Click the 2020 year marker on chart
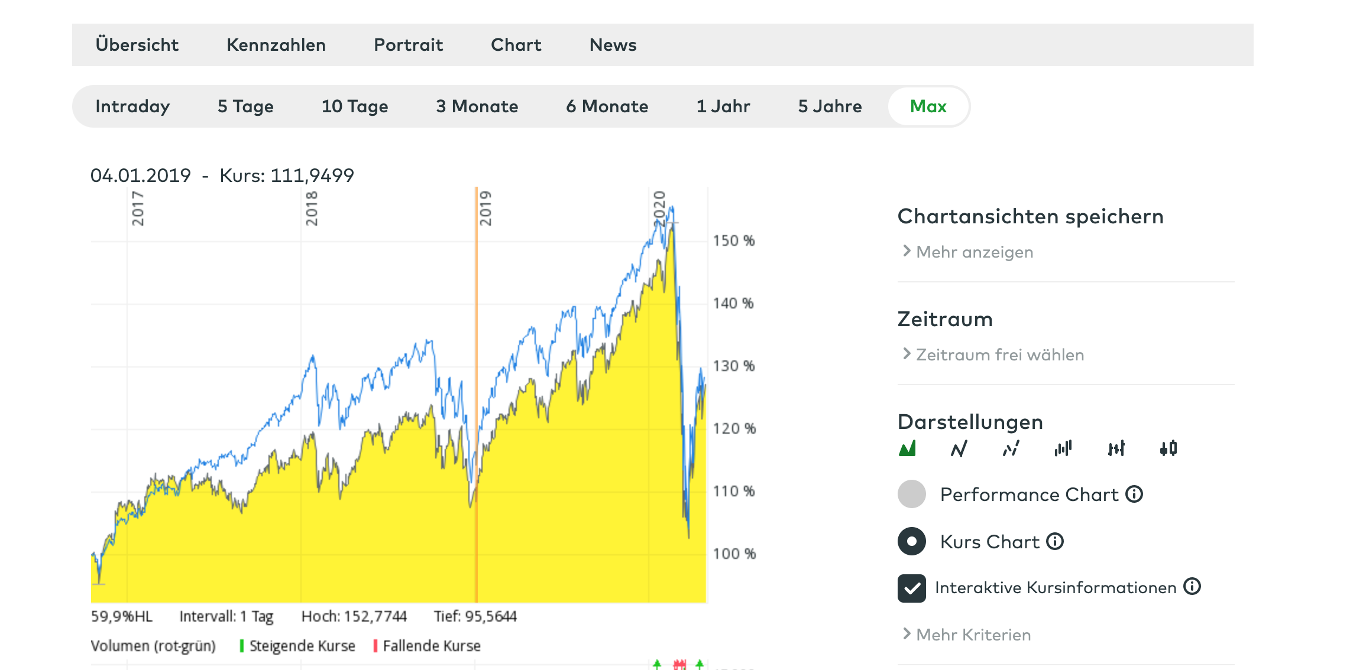Screen dimensions: 1366x670 [x=659, y=208]
